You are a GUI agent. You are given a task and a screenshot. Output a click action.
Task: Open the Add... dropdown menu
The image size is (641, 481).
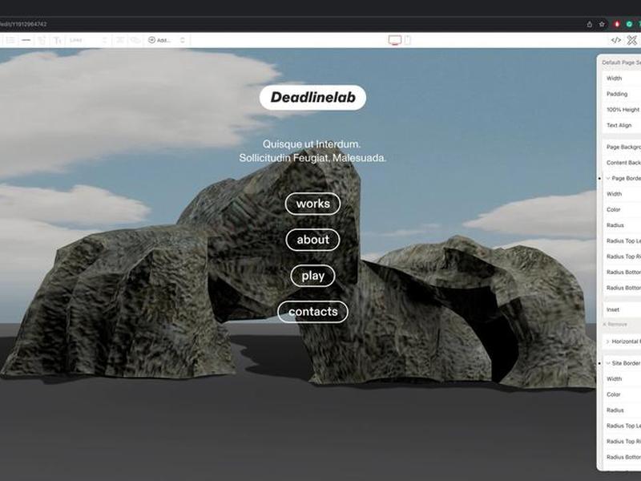pyautogui.click(x=167, y=40)
